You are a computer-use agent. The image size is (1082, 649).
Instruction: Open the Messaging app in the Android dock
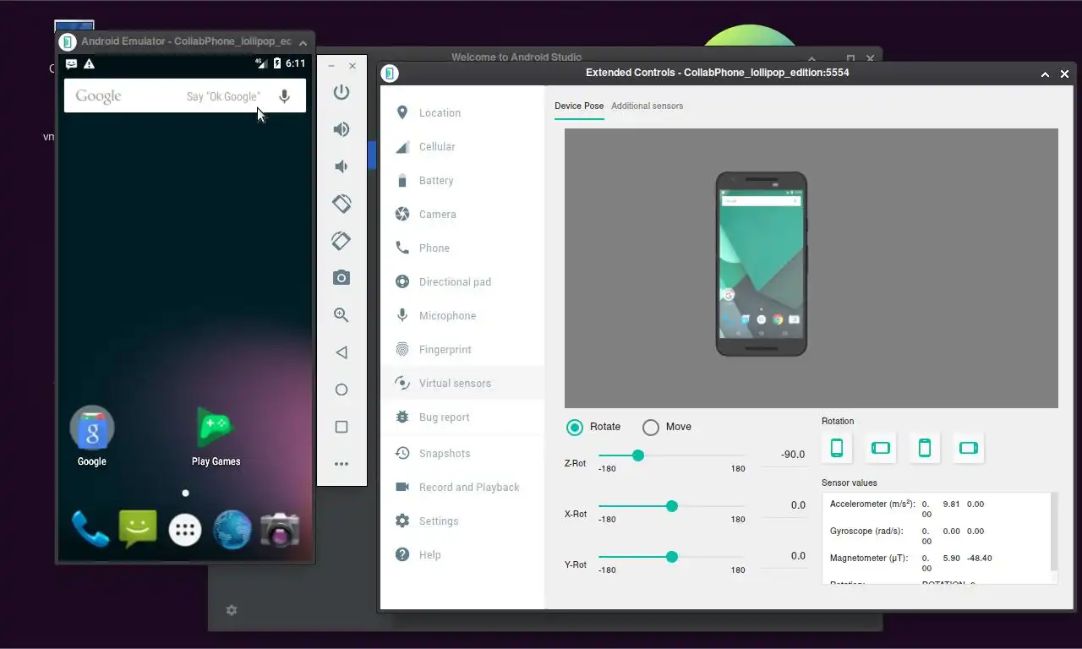click(x=138, y=530)
